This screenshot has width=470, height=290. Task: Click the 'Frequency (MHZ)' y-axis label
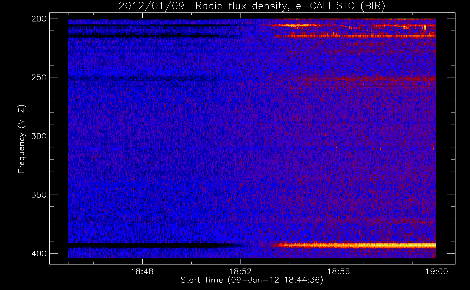(x=22, y=139)
